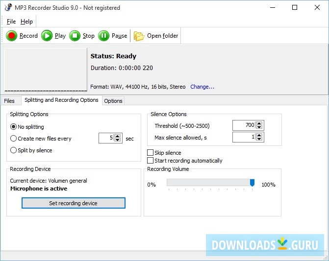Click the green Pause icon
Screen dimensions: 329x261
(x=103, y=36)
